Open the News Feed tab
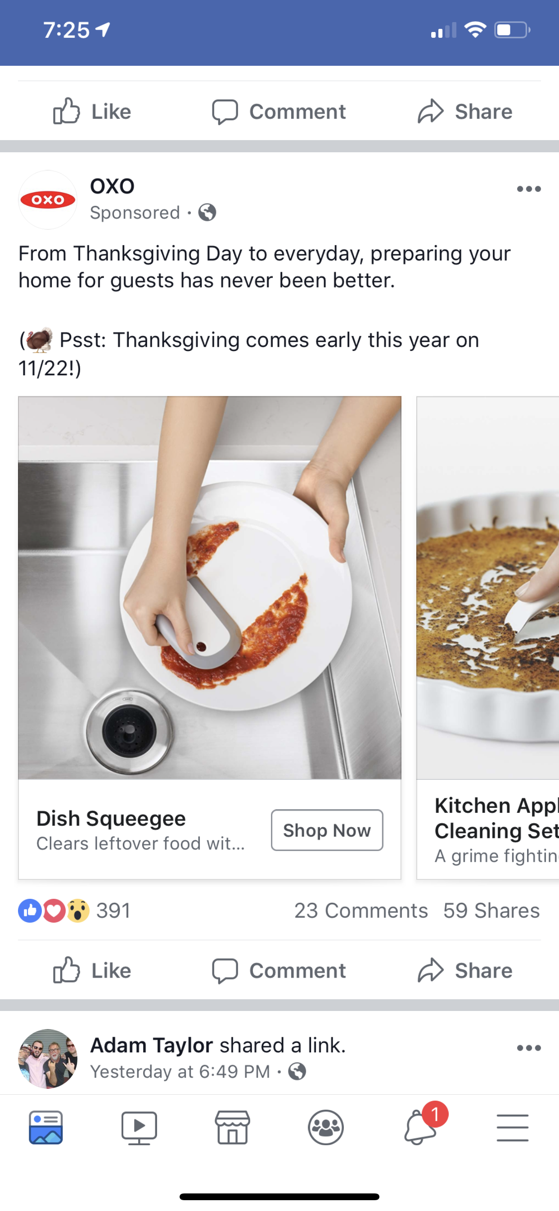The image size is (559, 1211). pyautogui.click(x=45, y=1127)
